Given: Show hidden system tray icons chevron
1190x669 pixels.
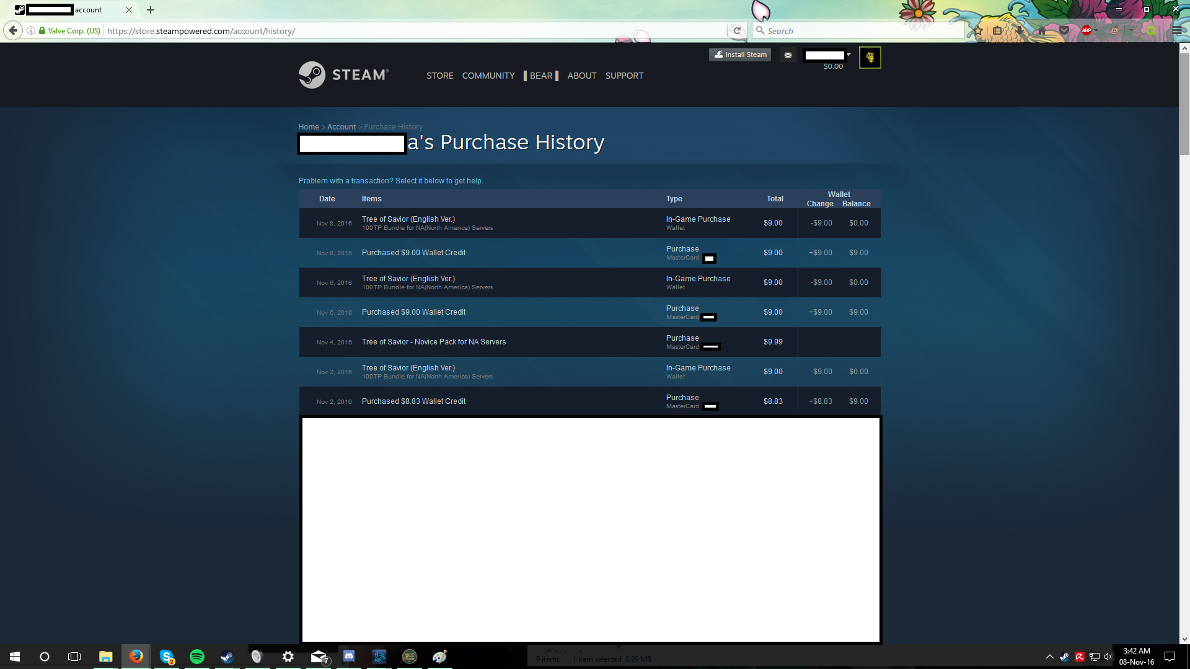Looking at the screenshot, I should (x=1049, y=657).
